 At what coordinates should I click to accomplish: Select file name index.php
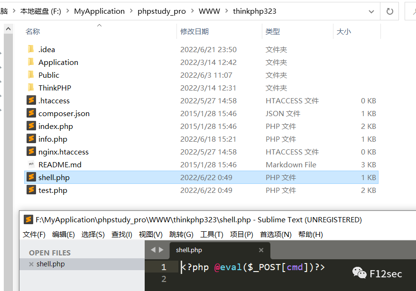click(x=55, y=126)
